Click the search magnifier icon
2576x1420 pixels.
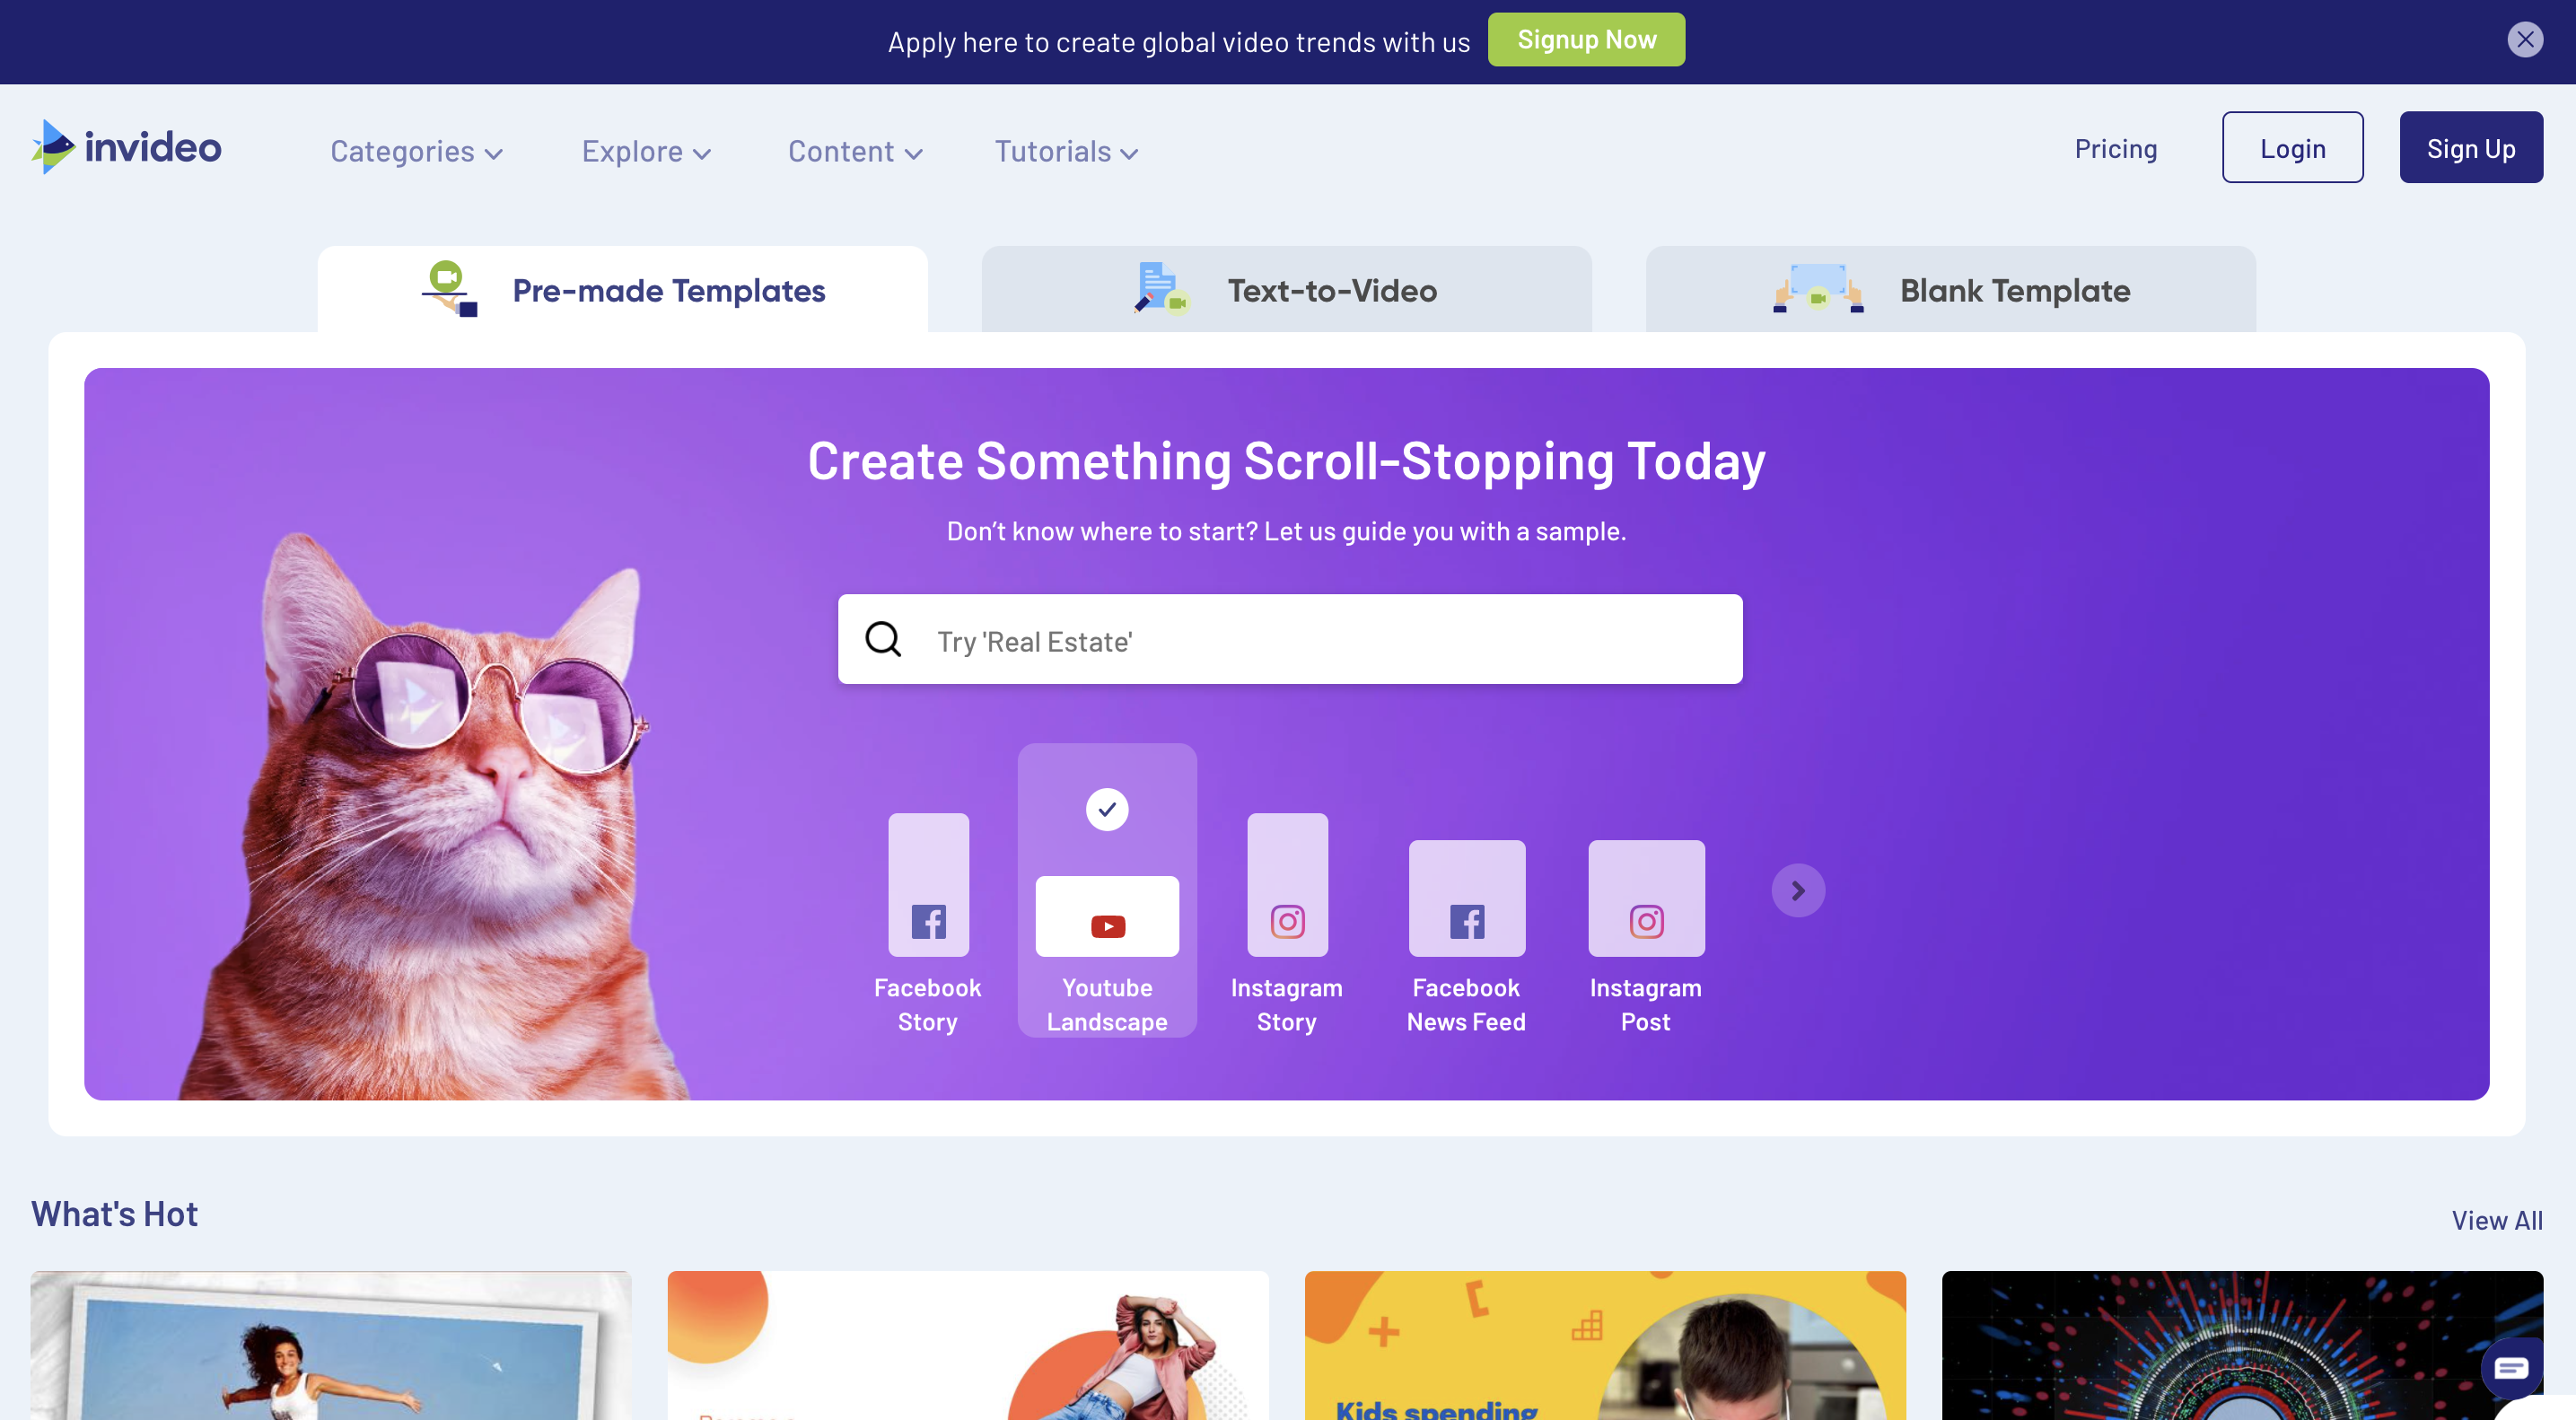[x=883, y=639]
